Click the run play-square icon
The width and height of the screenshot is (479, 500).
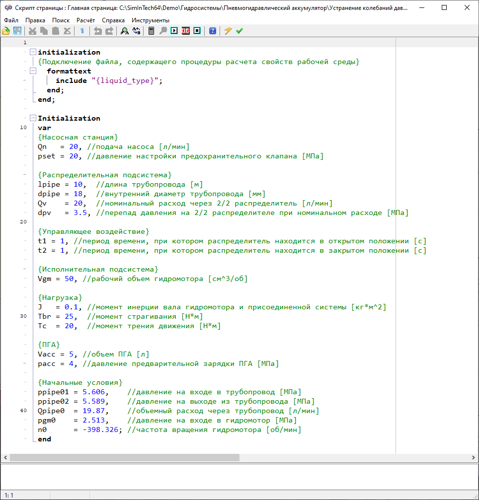174,31
